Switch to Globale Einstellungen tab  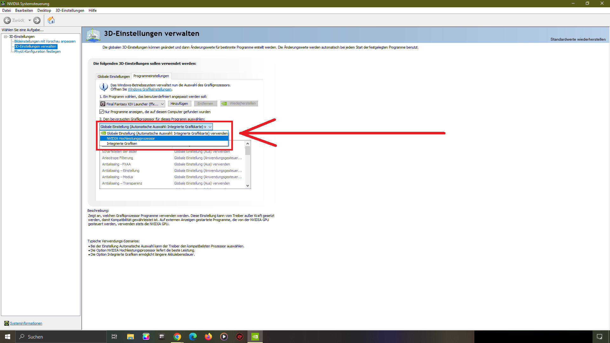[x=113, y=77]
